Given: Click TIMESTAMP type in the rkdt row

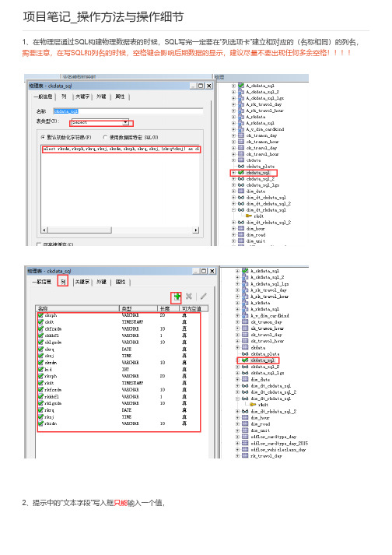Looking at the screenshot, I should 132,383.
